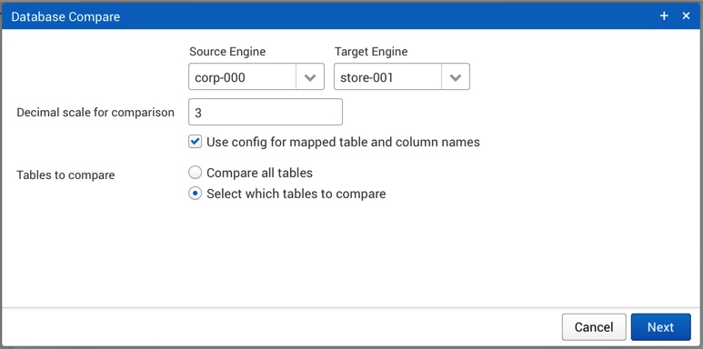Click the Source Engine label
Viewport: 703px width, 349px height.
(x=227, y=52)
